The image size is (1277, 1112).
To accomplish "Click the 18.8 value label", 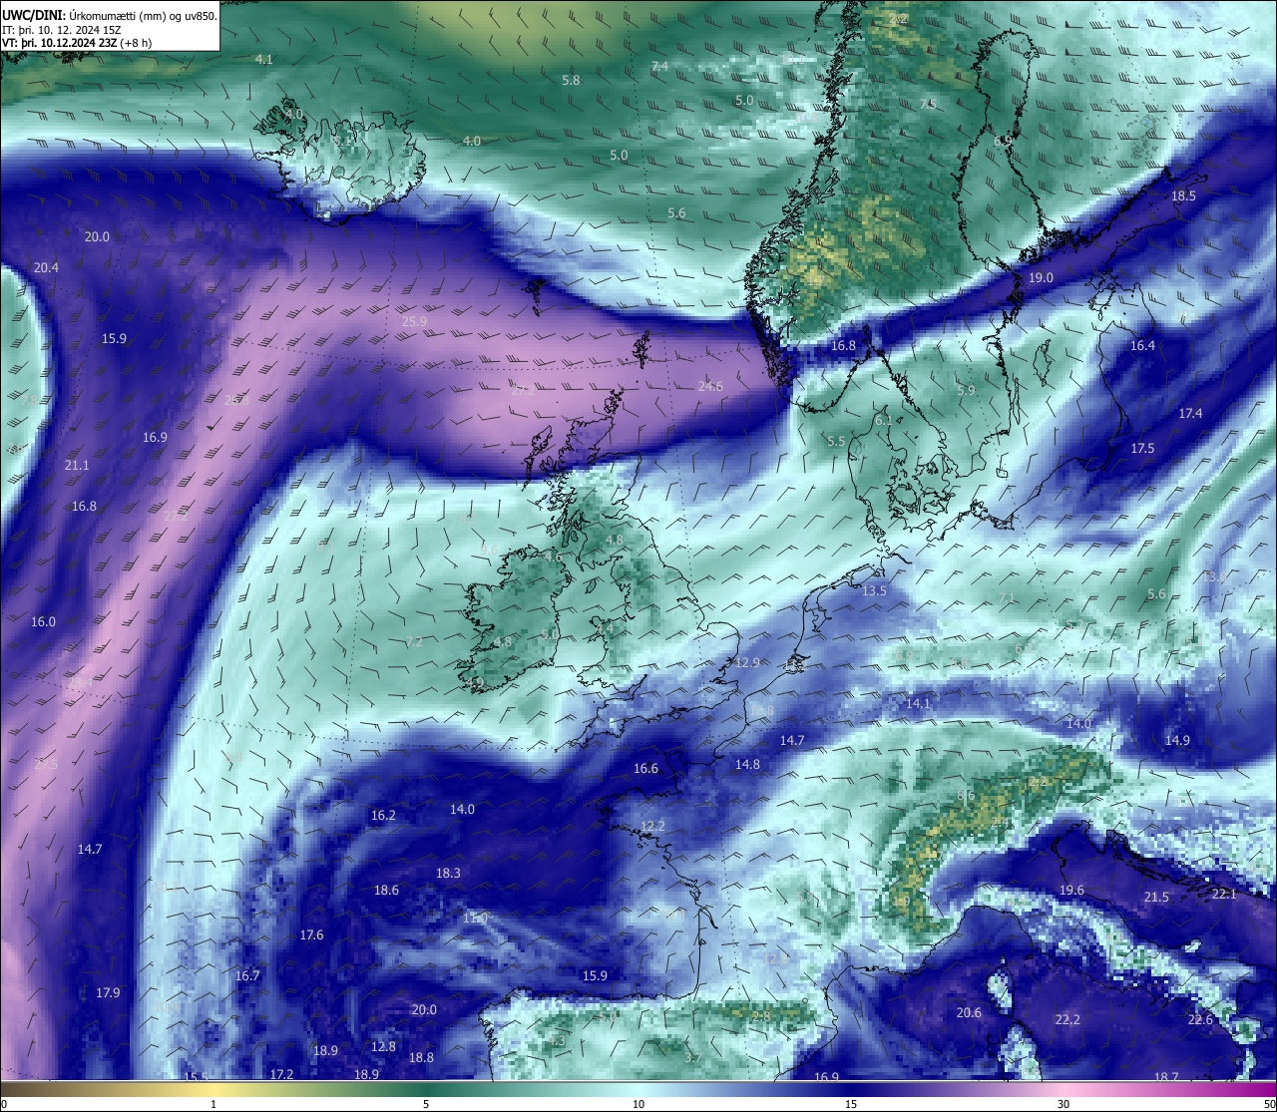I will coord(421,1057).
